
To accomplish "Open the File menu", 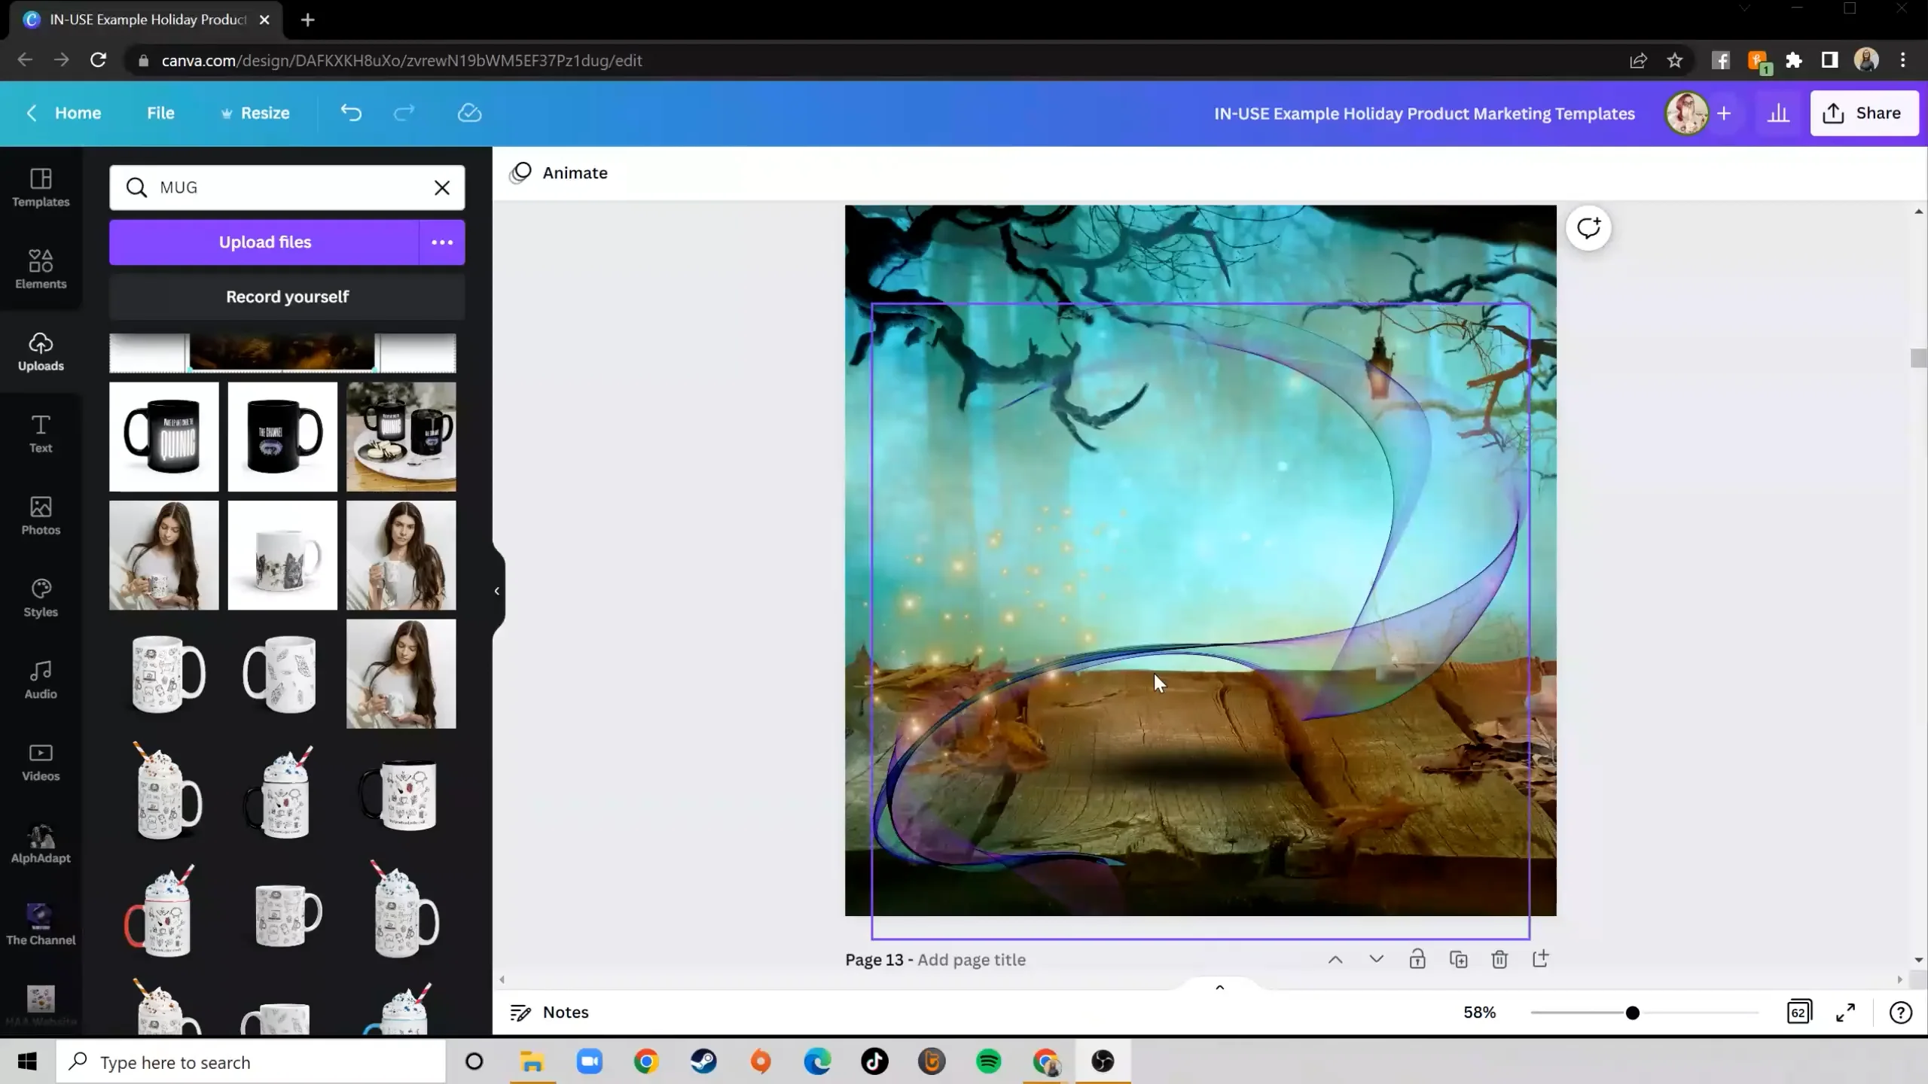I will [160, 113].
